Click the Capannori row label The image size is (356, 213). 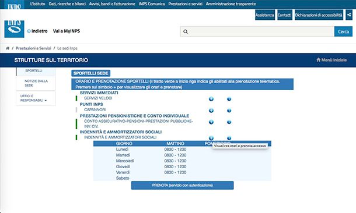pos(95,109)
